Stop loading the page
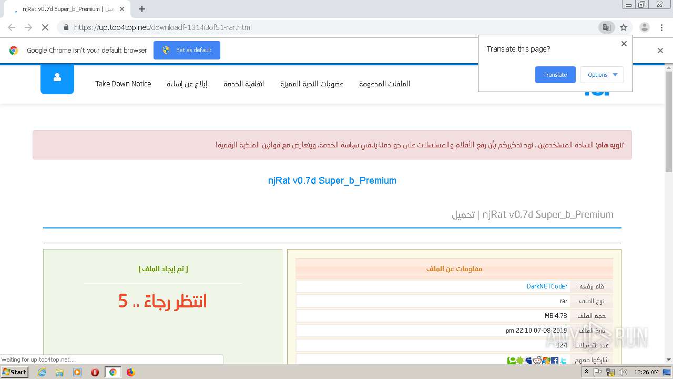Viewport: 673px width, 379px height. [45, 27]
